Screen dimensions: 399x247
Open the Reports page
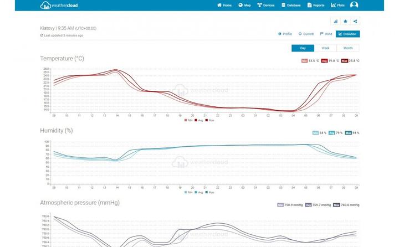pyautogui.click(x=316, y=5)
